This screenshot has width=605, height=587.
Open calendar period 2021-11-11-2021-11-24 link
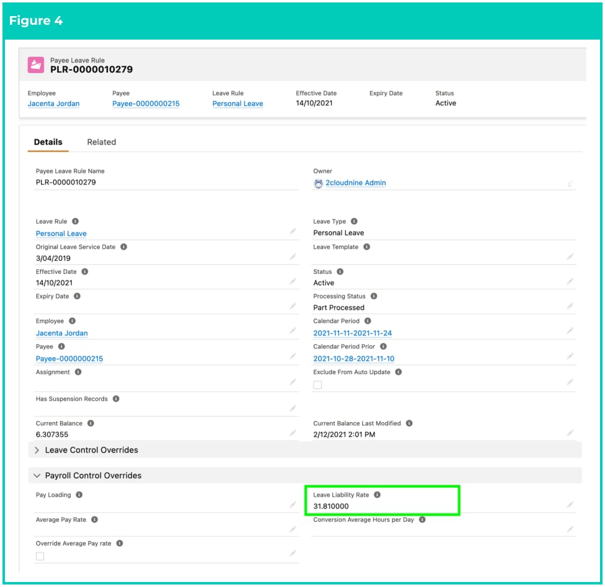pyautogui.click(x=353, y=333)
